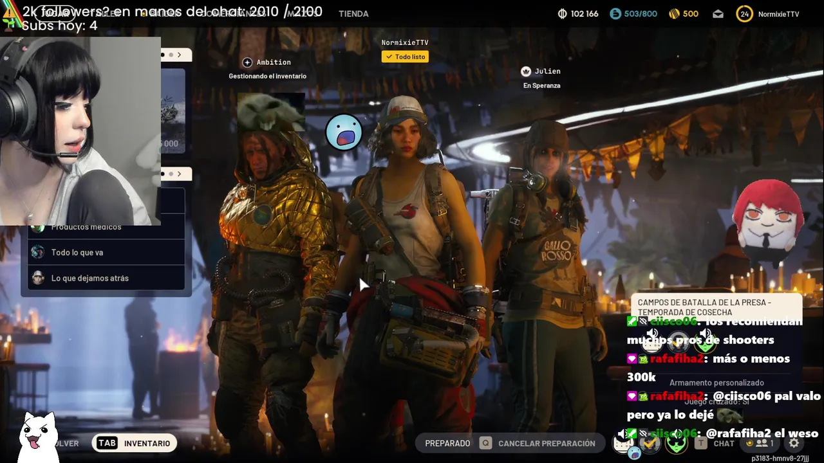Open quest 'Todo lo que va'
824x463 pixels.
pos(106,253)
